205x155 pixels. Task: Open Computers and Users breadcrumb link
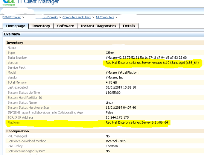pos(76,17)
